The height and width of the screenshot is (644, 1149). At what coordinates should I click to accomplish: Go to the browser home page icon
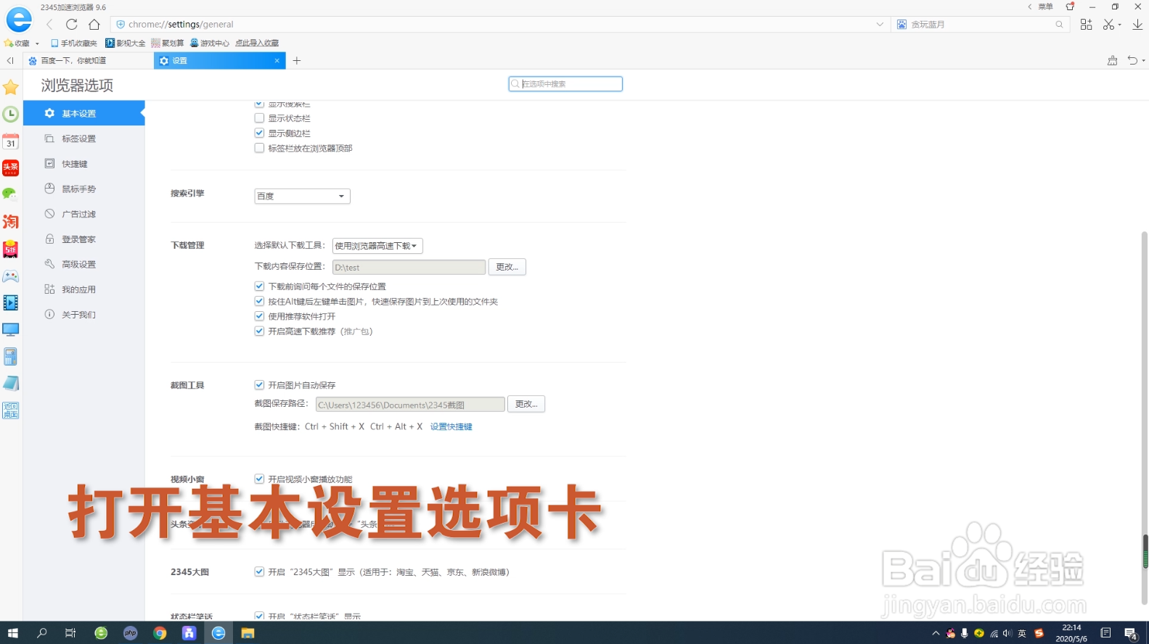tap(94, 24)
